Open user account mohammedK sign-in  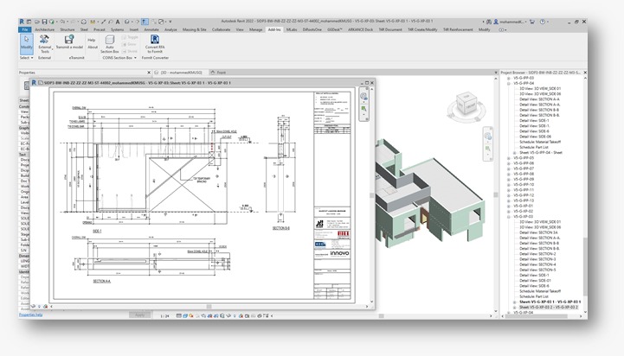tap(511, 22)
